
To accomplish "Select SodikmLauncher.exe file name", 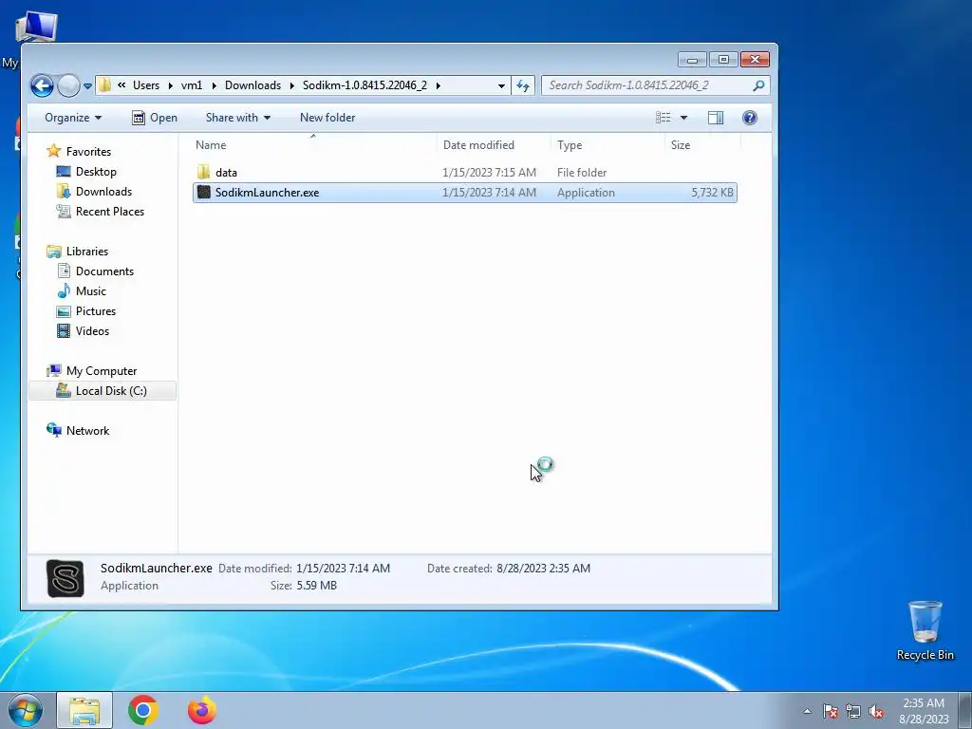I will [267, 192].
